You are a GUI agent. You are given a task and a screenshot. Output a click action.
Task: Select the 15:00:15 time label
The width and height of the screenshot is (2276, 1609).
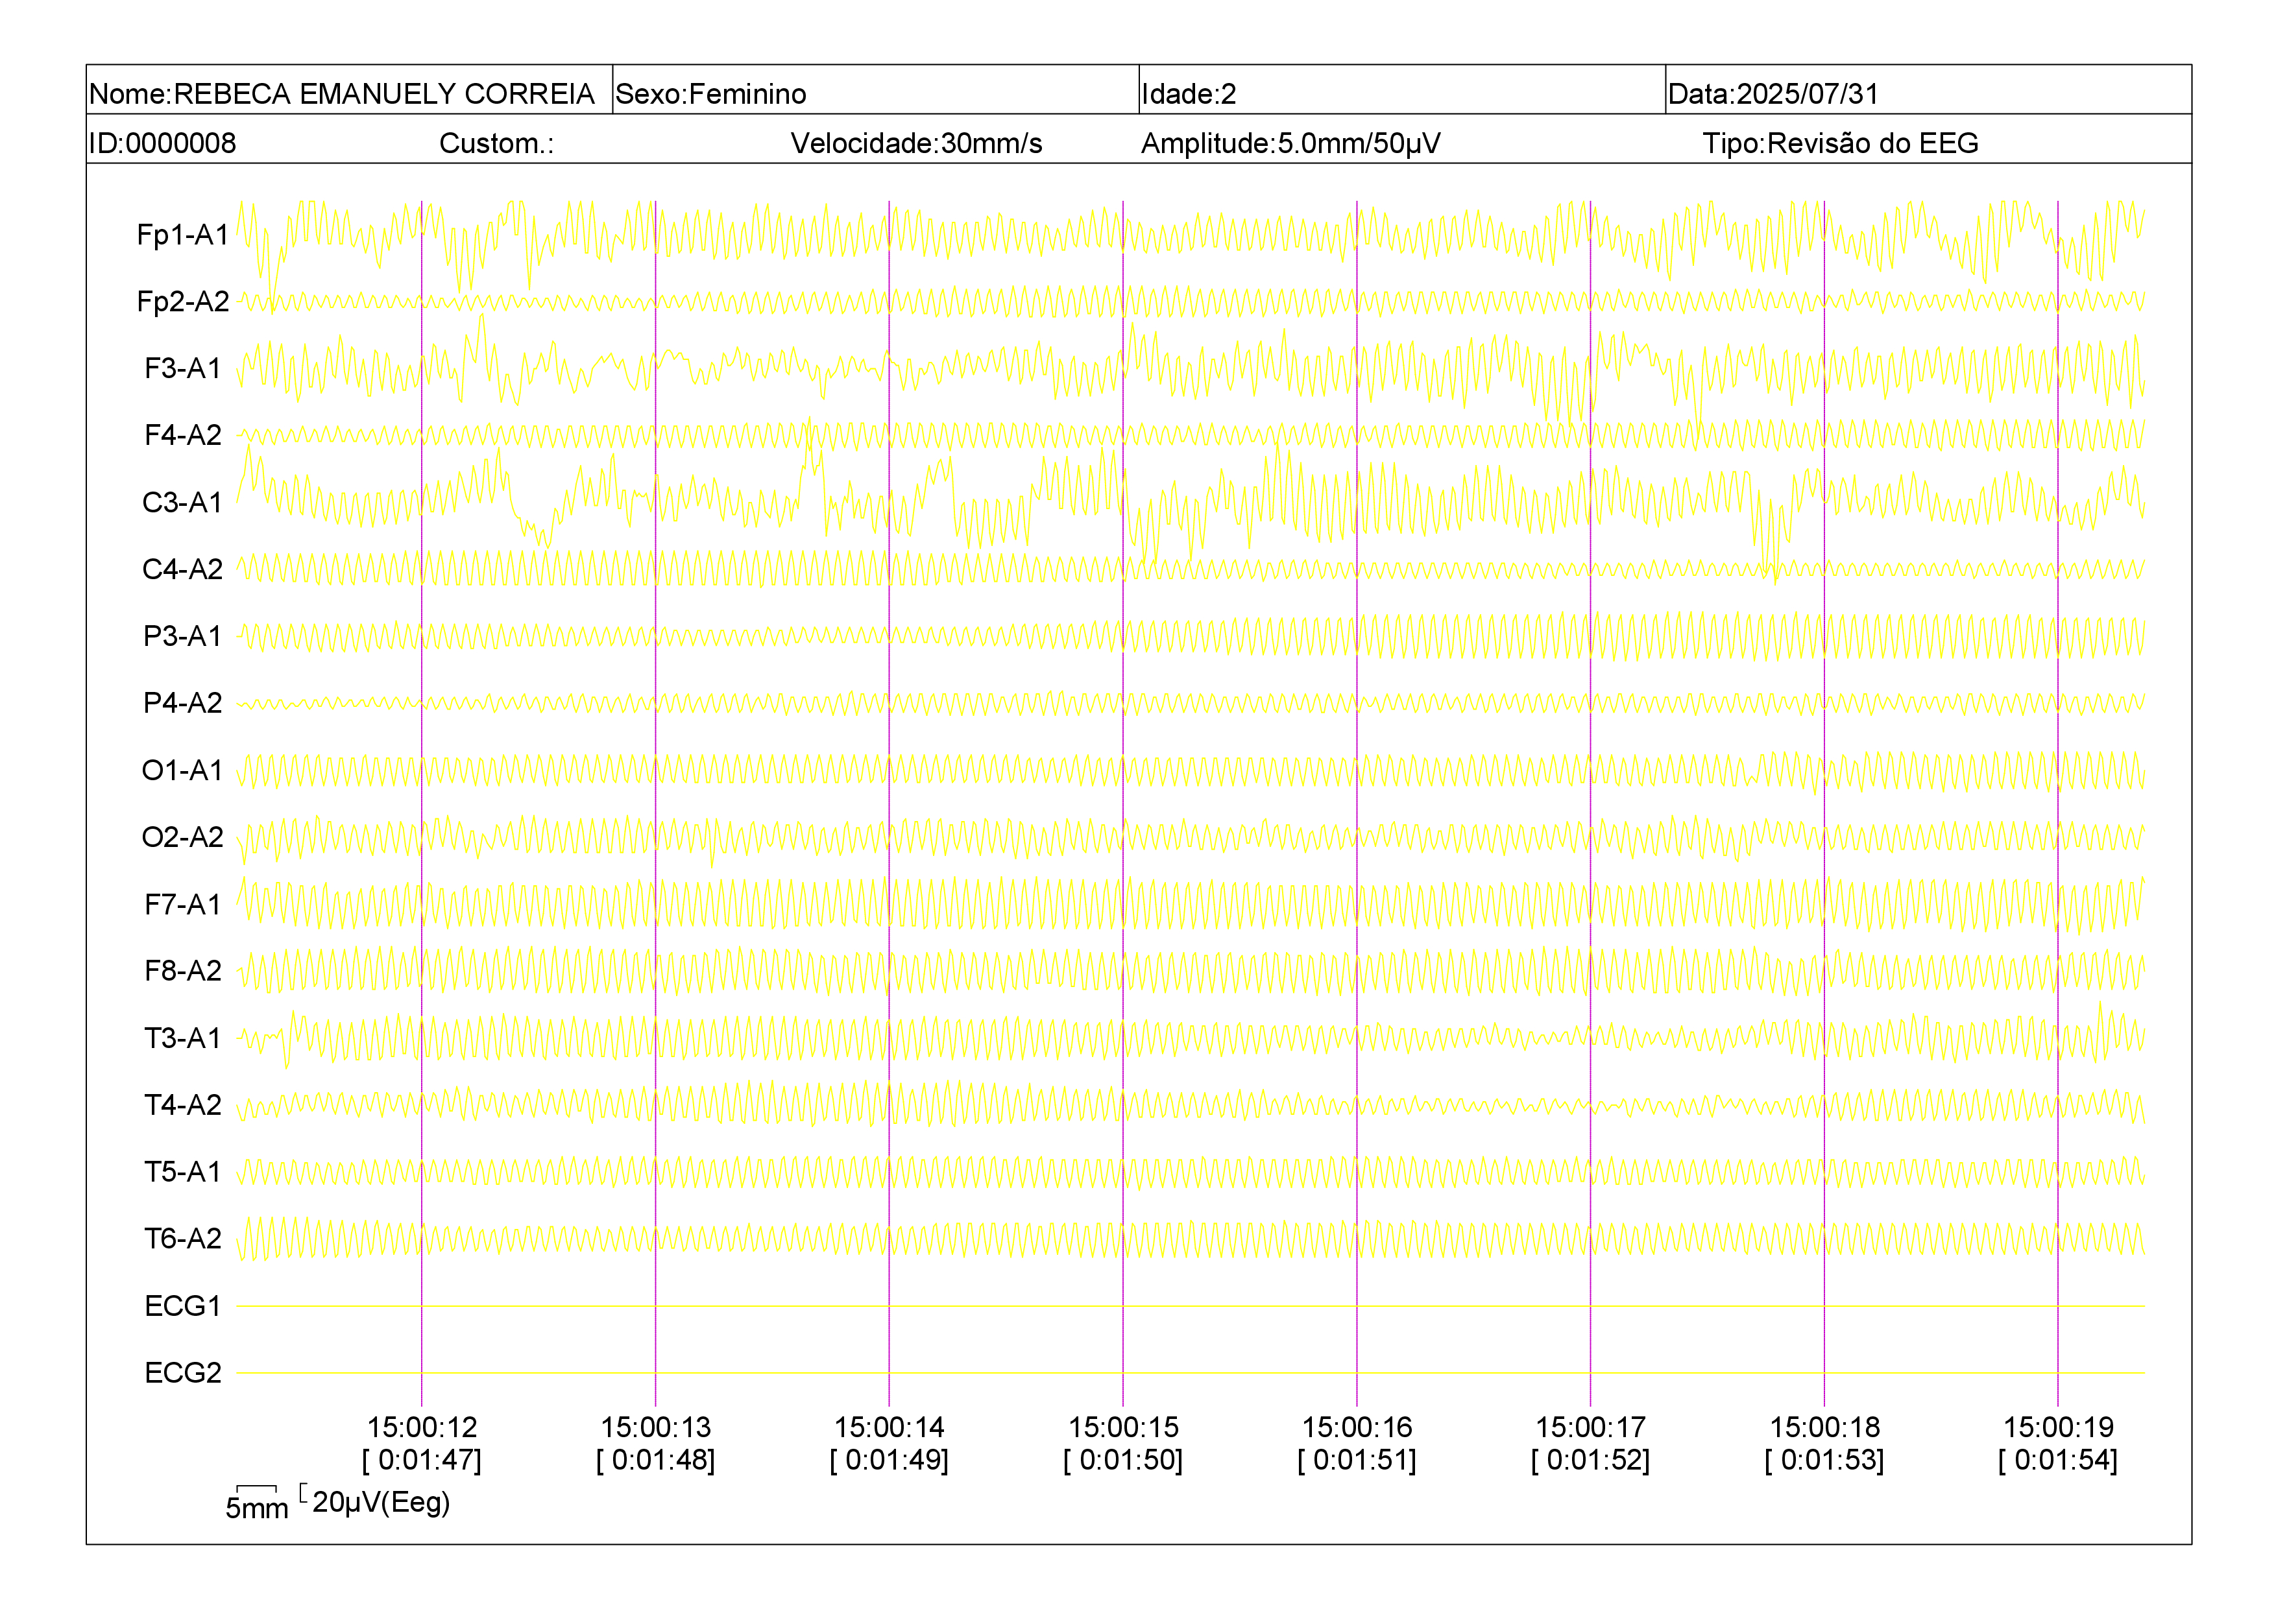point(1123,1427)
